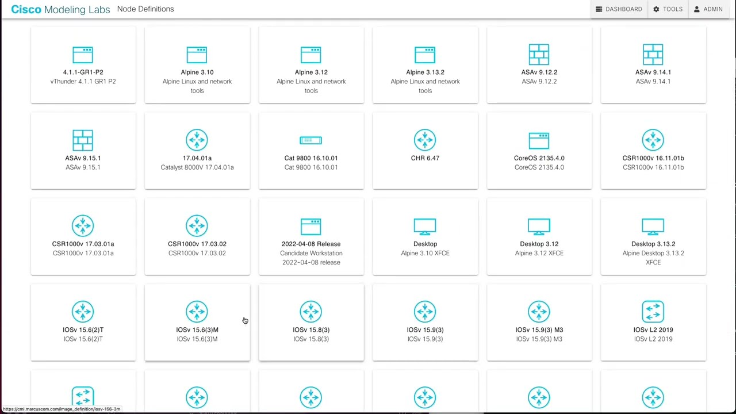This screenshot has width=736, height=414.
Task: Open the Tools menu
Action: [668, 9]
